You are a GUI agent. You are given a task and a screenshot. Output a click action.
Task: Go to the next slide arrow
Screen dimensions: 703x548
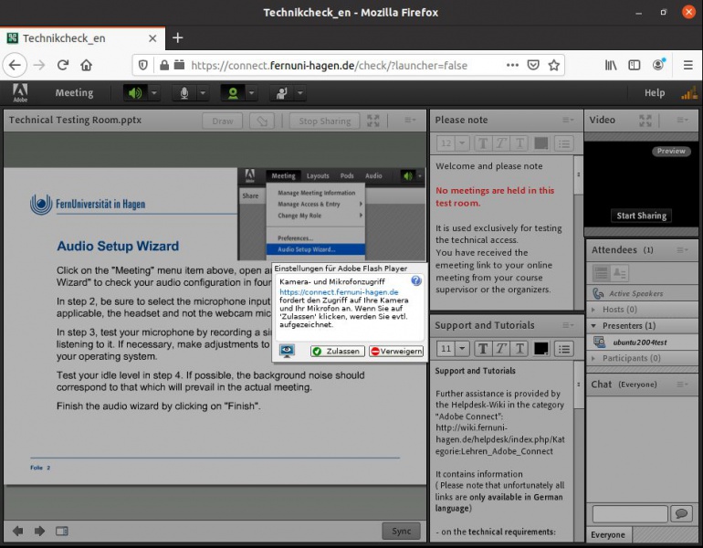39,531
